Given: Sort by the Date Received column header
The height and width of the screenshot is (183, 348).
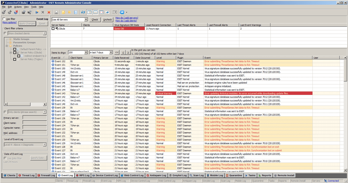Looking at the screenshot, I should click(124, 58).
